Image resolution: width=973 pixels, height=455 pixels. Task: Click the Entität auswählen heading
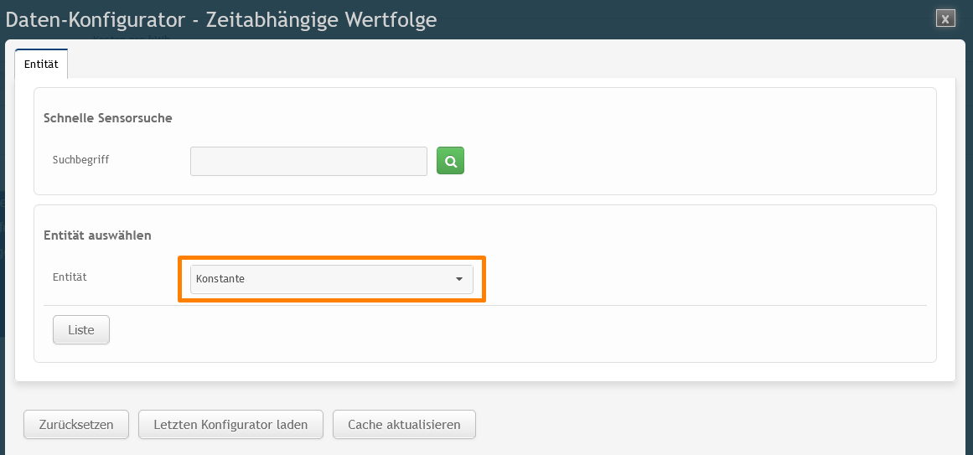click(x=97, y=235)
